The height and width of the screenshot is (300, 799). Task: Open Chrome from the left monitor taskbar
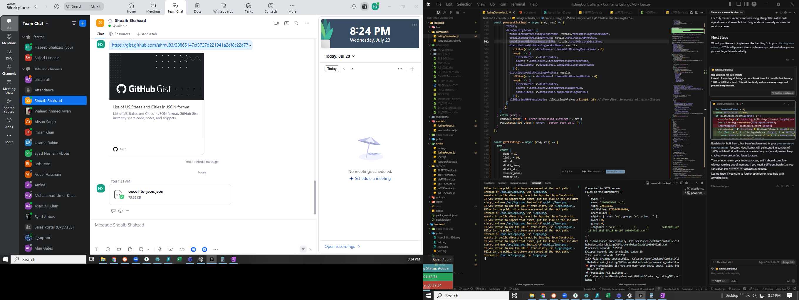tap(114, 260)
